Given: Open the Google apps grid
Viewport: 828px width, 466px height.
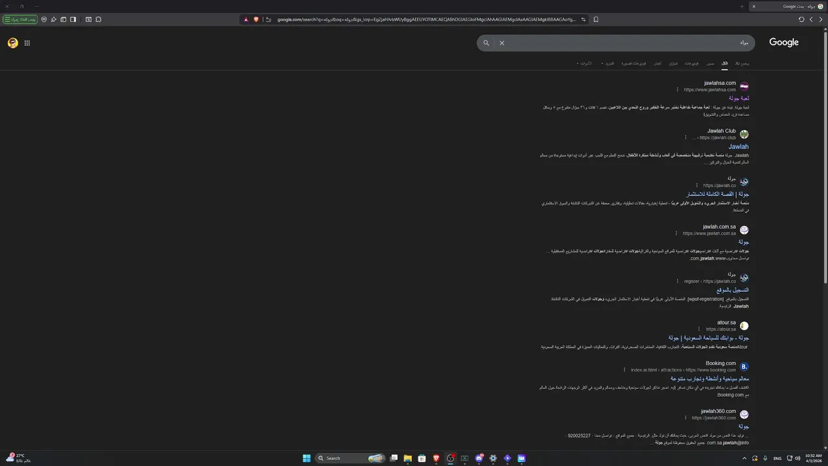Looking at the screenshot, I should [27, 43].
